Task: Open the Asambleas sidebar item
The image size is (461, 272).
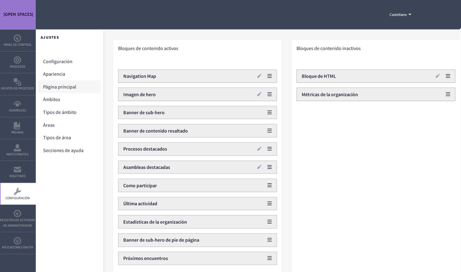Action: pos(17,106)
